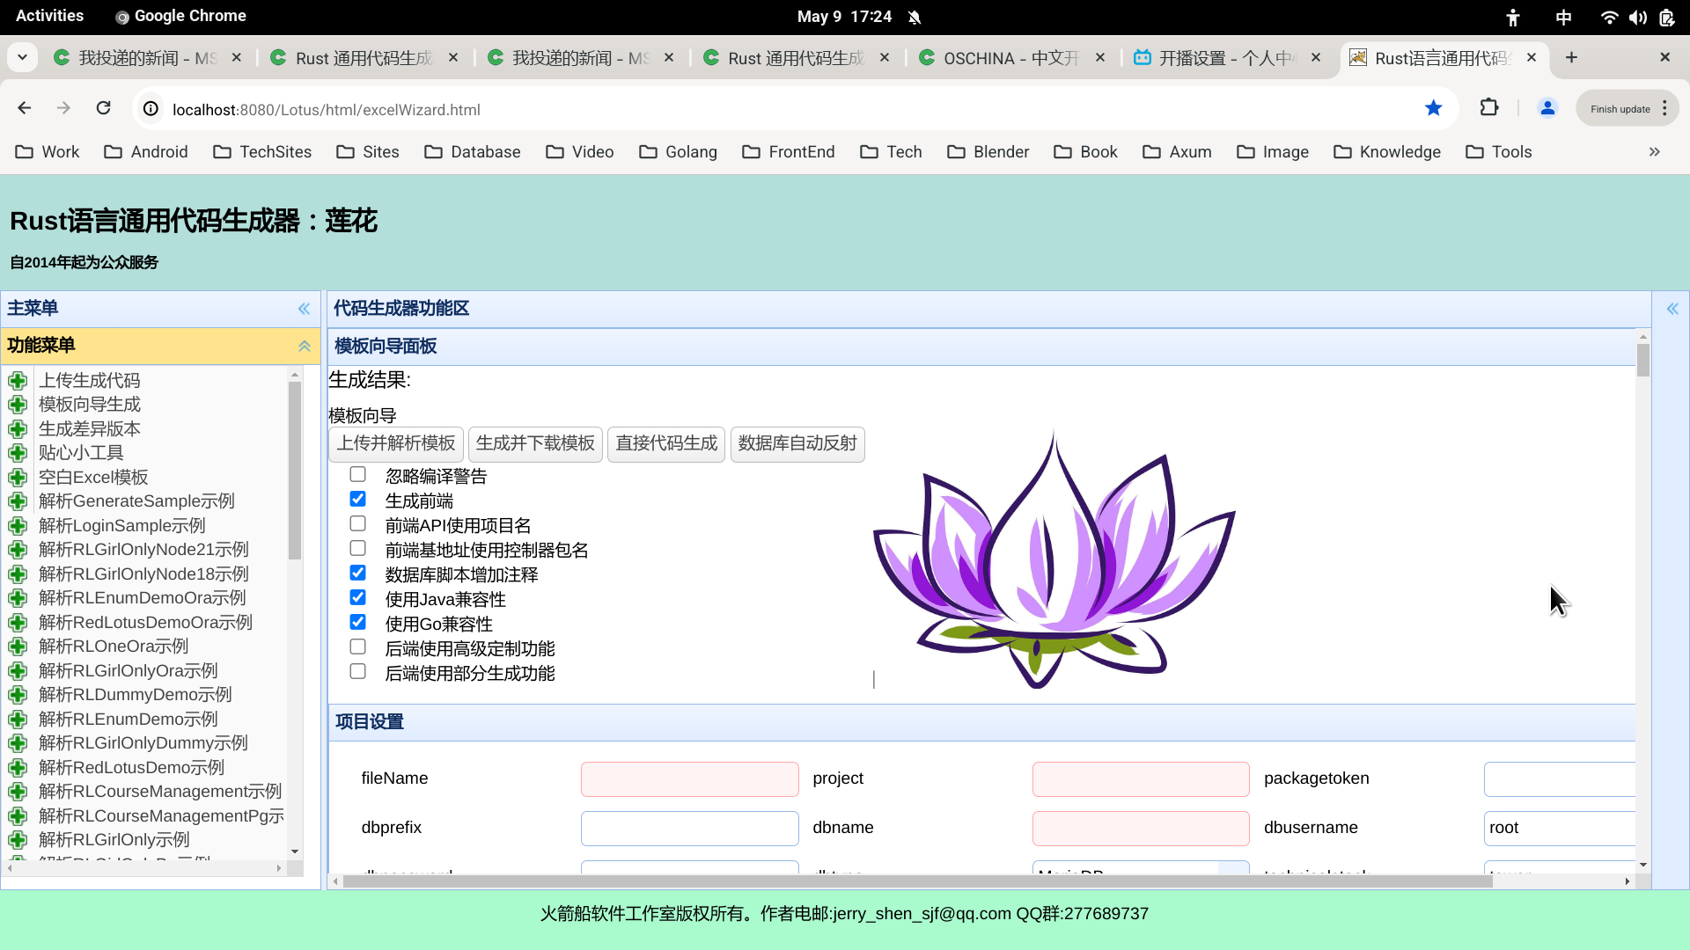
Task: Click the 直接代码生成 button
Action: click(665, 443)
